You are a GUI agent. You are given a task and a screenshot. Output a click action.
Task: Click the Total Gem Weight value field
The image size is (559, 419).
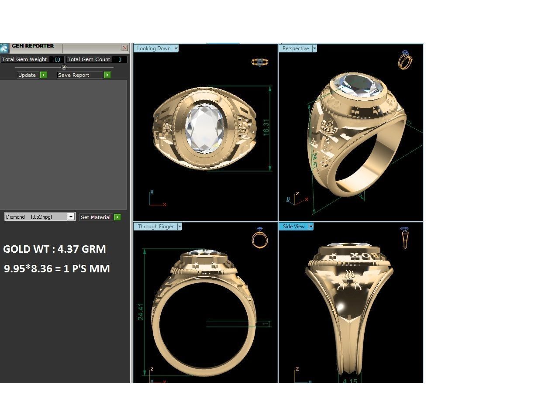[x=57, y=59]
